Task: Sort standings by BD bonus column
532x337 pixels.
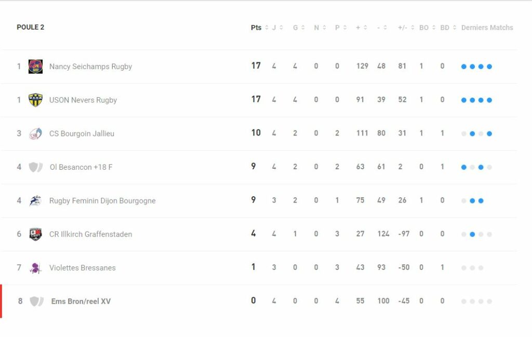Action: click(448, 28)
